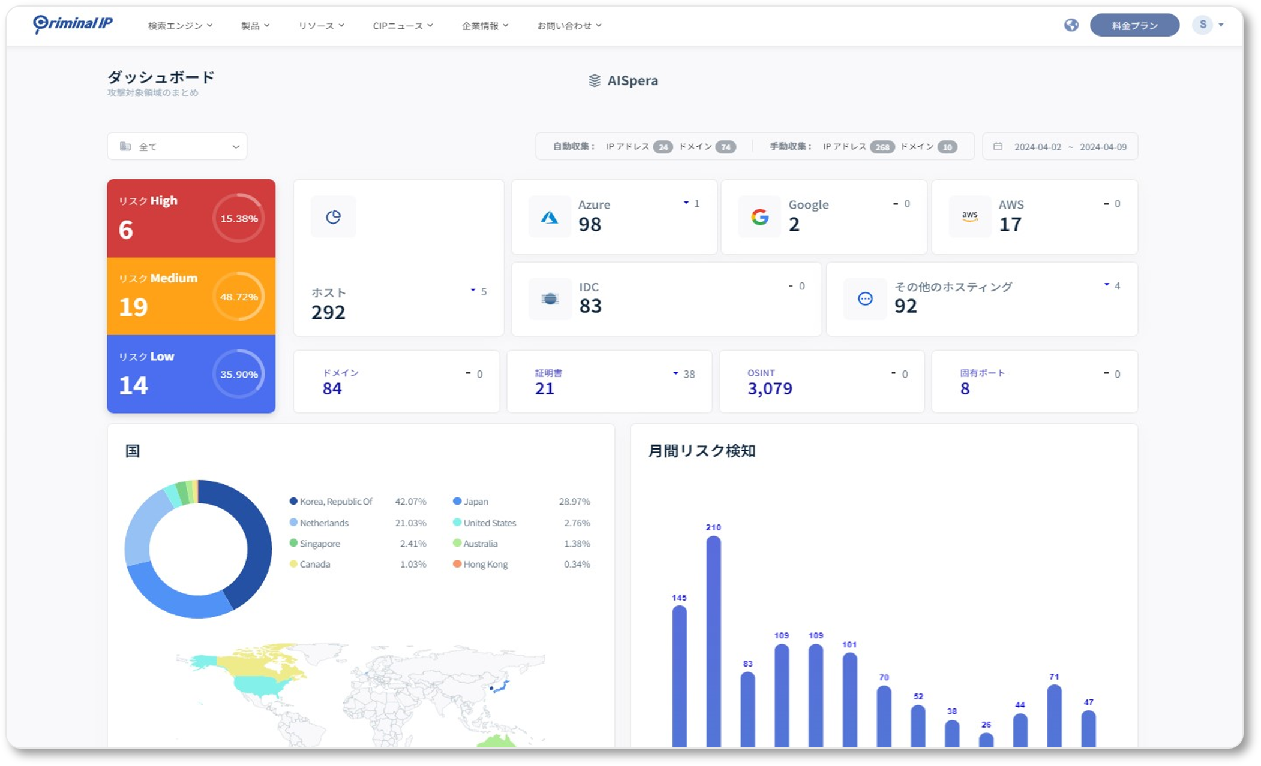Image resolution: width=1261 pixels, height=766 pixels.
Task: Click the Netherlands 21.03% percentage
Action: (410, 523)
